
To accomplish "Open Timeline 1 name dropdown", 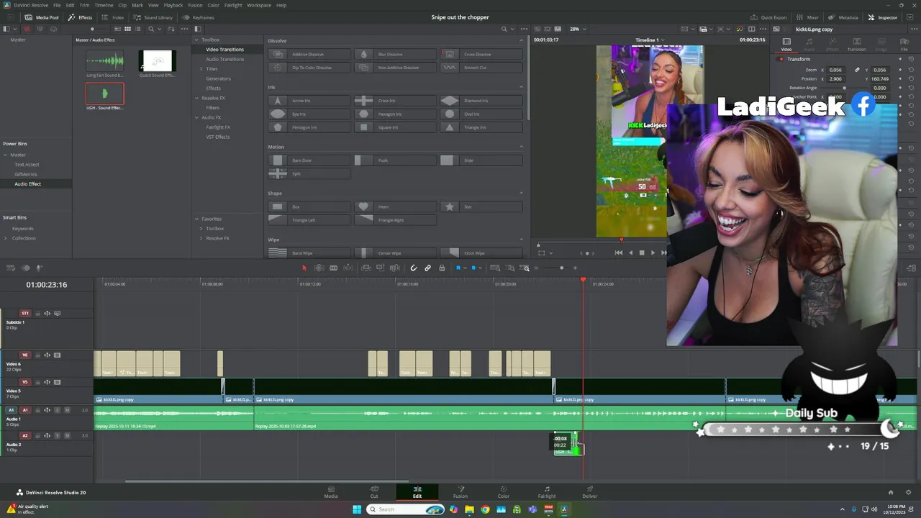I will point(650,40).
